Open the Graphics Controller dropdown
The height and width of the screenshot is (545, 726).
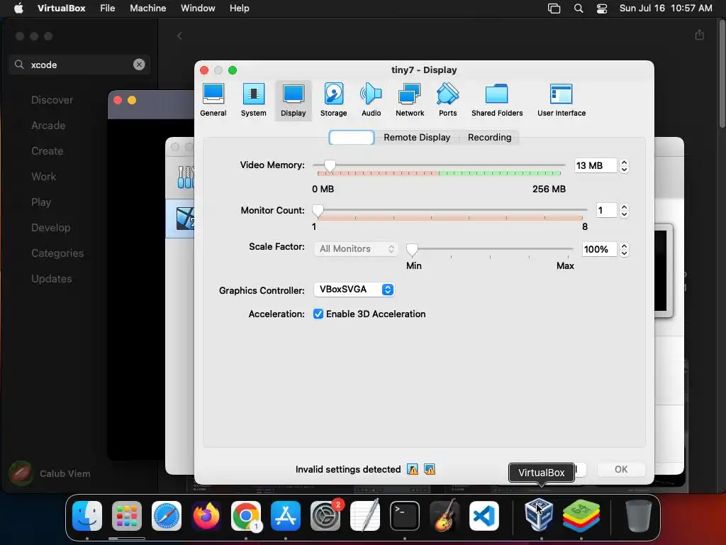coord(354,290)
